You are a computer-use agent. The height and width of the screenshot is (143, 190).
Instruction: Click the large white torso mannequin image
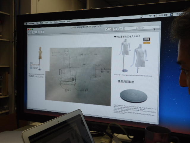click(139, 58)
